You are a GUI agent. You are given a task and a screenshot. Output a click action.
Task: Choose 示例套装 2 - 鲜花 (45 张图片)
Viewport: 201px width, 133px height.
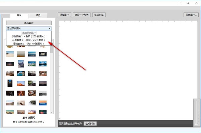click(29, 40)
